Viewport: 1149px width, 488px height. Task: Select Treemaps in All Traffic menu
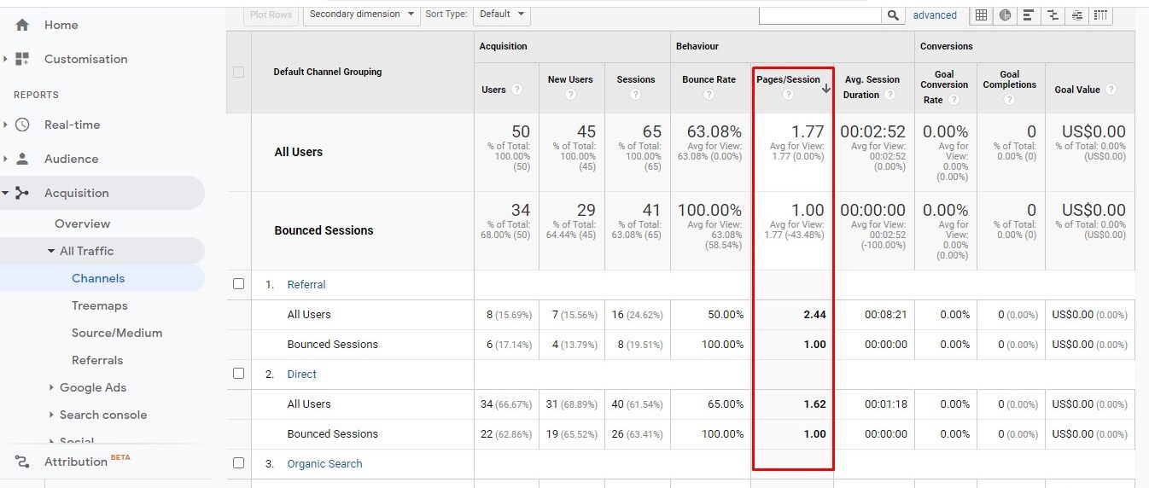(x=100, y=305)
